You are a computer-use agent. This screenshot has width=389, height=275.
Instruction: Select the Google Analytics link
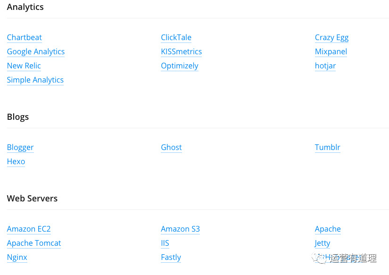click(36, 52)
